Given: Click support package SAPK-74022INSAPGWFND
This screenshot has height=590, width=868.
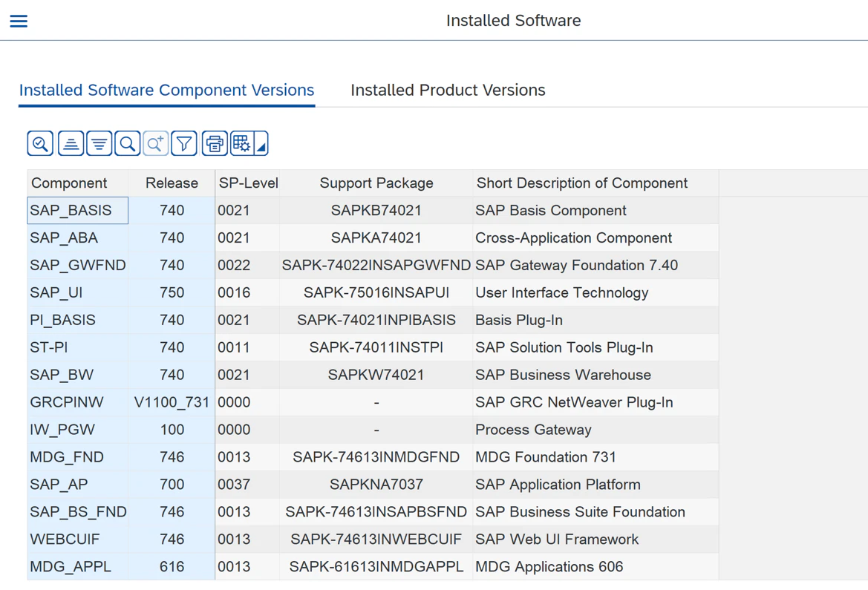Looking at the screenshot, I should tap(376, 265).
